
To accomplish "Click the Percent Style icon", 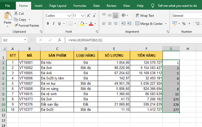I will tap(184, 24).
